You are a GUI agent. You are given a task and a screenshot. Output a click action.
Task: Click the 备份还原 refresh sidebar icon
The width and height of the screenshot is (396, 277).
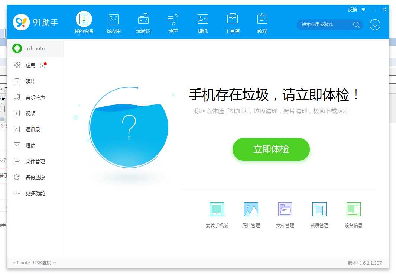pos(17,177)
